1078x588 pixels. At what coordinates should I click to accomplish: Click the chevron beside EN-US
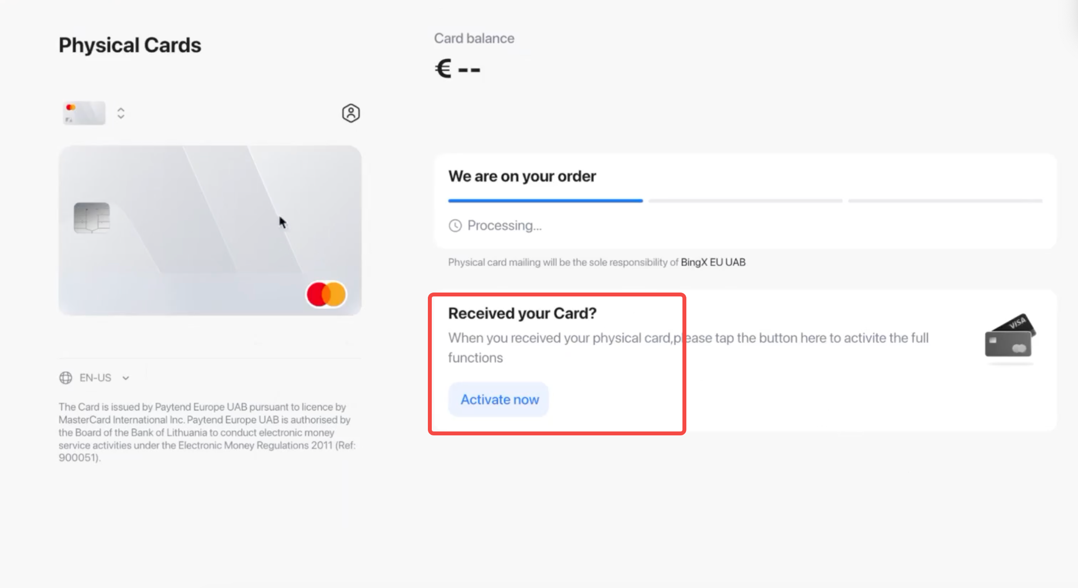[x=126, y=378]
